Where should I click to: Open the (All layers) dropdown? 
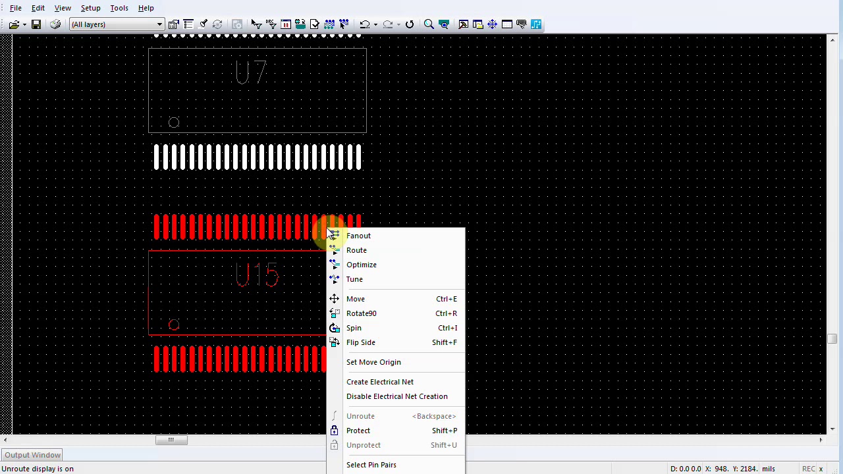click(x=117, y=24)
